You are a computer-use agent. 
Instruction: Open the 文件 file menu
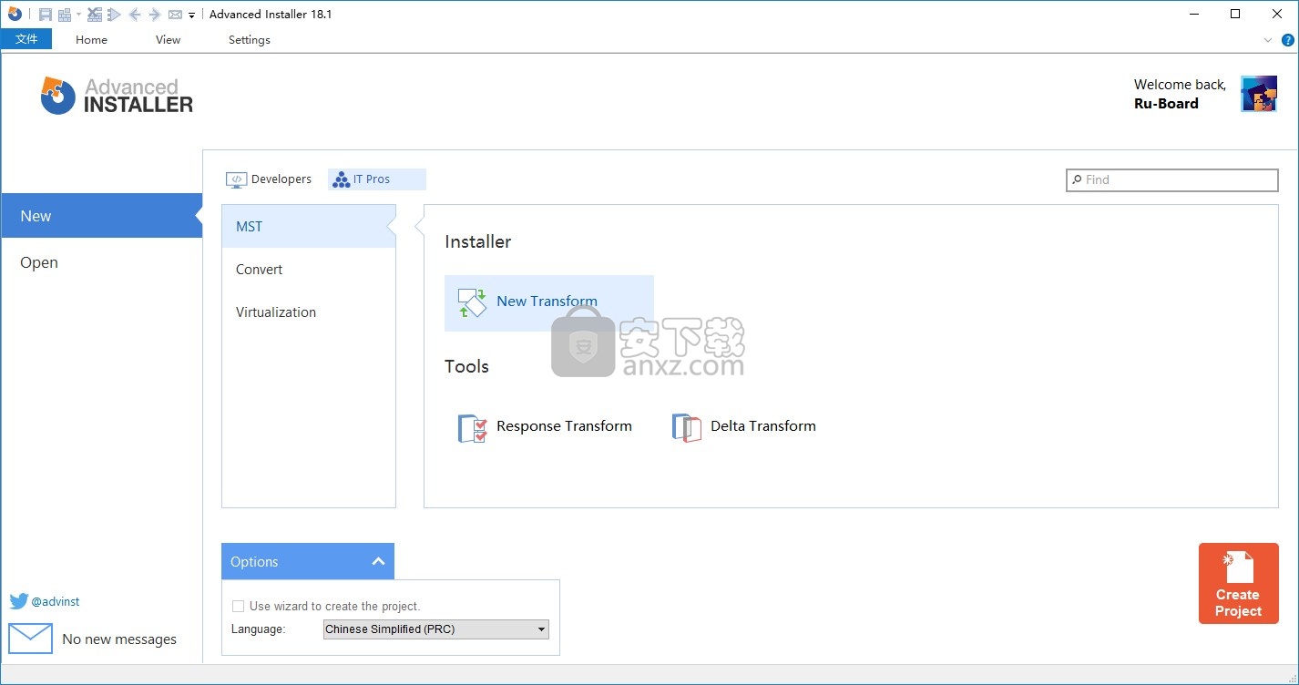click(26, 39)
